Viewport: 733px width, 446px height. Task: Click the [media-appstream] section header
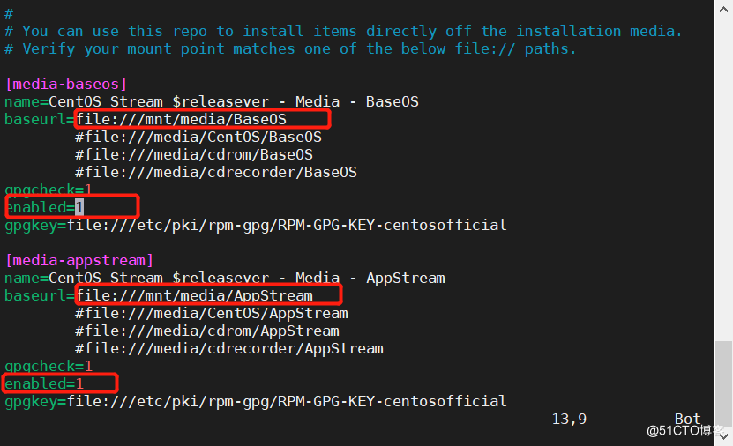coord(79,260)
